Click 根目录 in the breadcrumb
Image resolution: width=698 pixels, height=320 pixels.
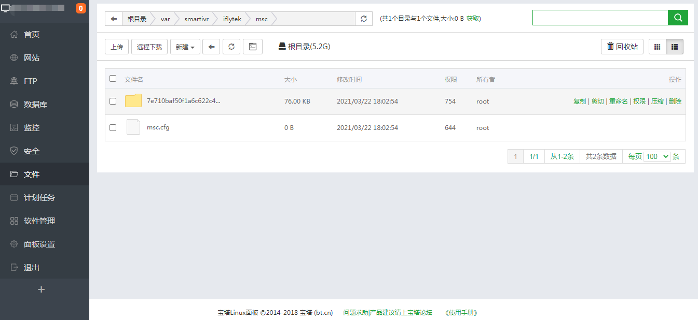pos(137,19)
